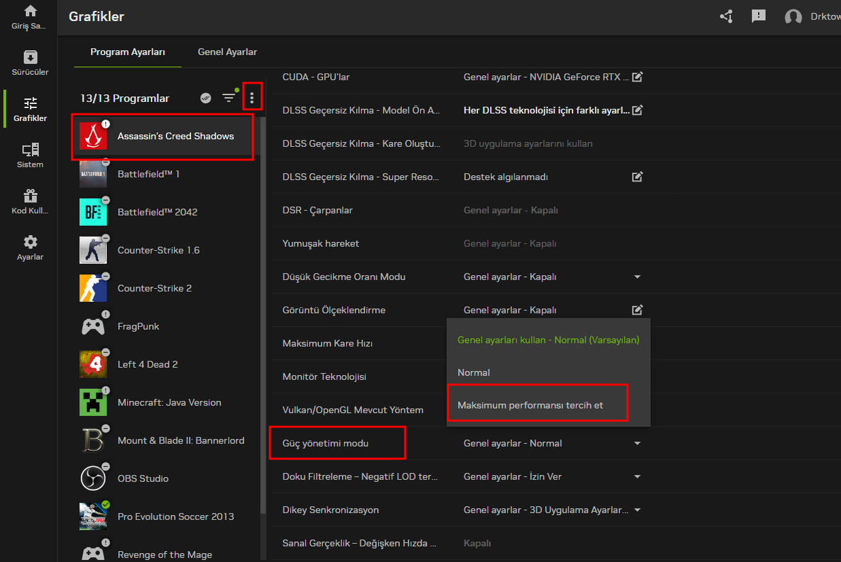Image resolution: width=841 pixels, height=562 pixels.
Task: Select FragPunk program entry
Action: pyautogui.click(x=167, y=326)
